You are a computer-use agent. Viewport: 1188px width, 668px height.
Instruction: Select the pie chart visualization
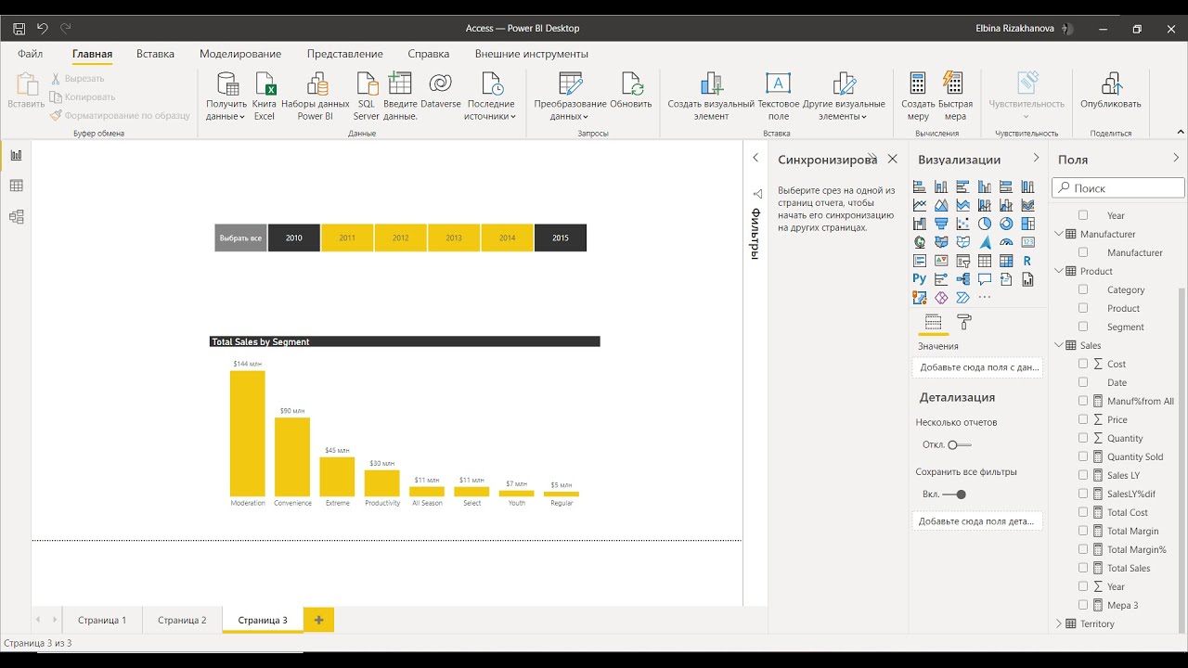(985, 224)
